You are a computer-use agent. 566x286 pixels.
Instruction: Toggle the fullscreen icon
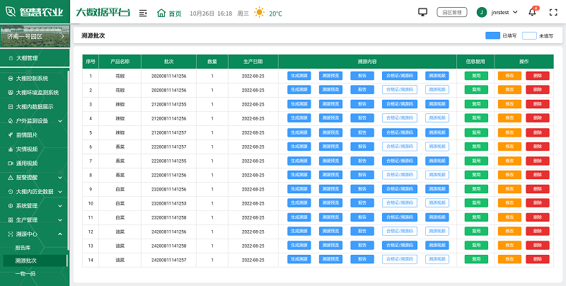coord(553,12)
